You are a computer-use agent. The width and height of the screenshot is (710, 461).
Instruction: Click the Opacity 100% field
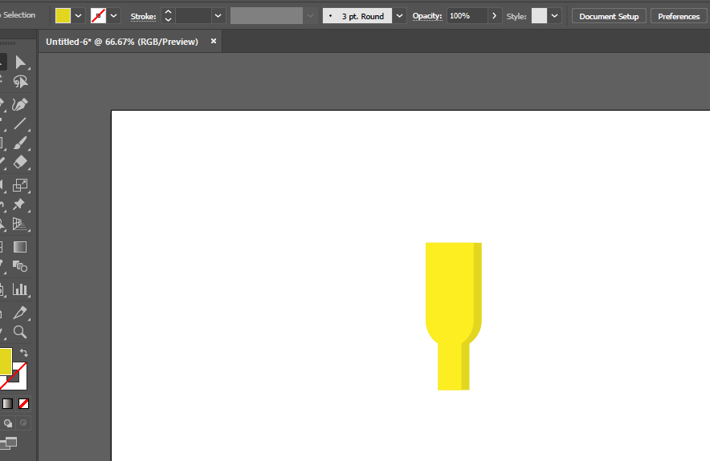tap(467, 16)
